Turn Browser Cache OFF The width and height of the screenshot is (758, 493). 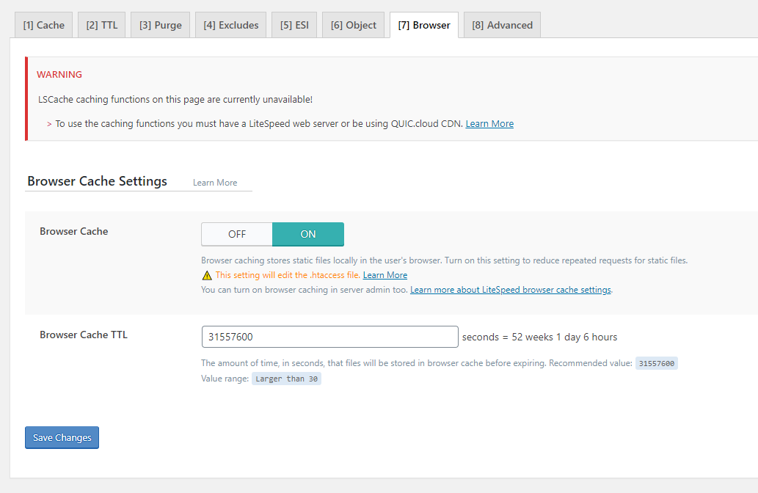(237, 235)
